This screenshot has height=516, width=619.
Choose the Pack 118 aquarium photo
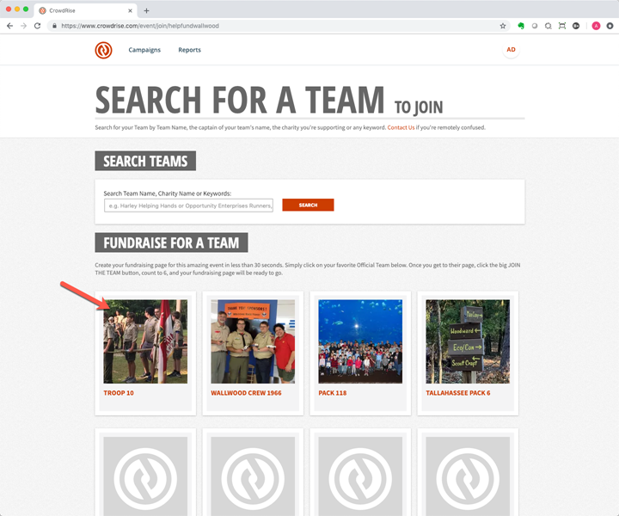click(360, 341)
